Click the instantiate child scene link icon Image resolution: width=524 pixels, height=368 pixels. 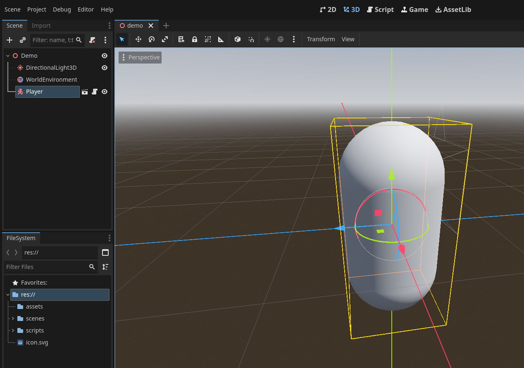click(23, 40)
